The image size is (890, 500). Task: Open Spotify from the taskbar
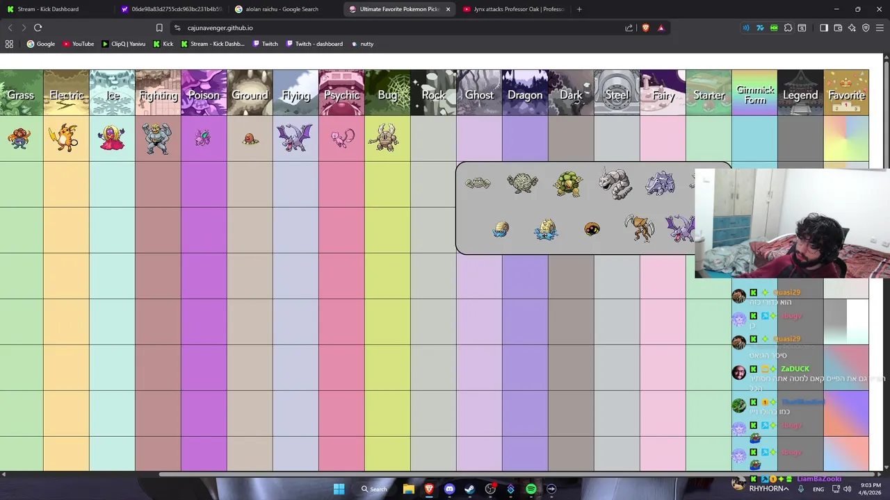531,489
